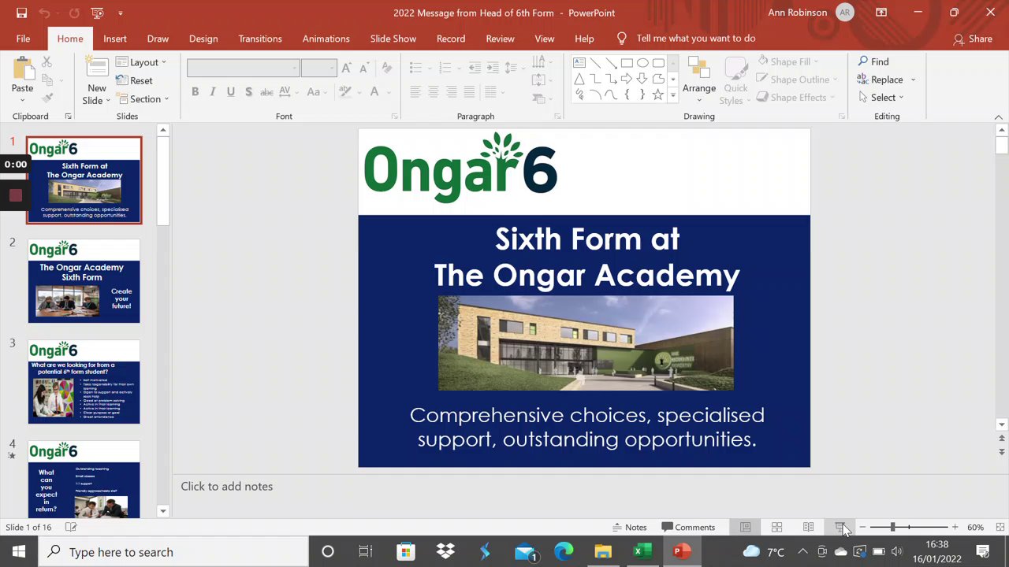
Task: Select the rectangle shape in gallery
Action: click(627, 63)
